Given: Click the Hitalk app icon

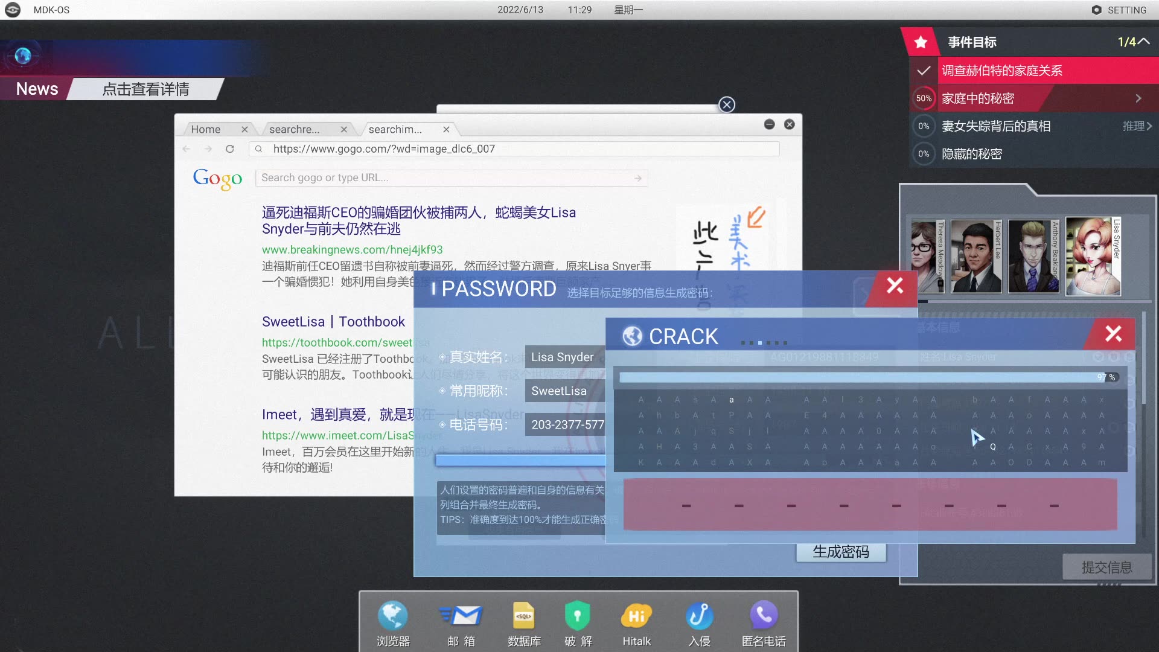Looking at the screenshot, I should [x=636, y=617].
